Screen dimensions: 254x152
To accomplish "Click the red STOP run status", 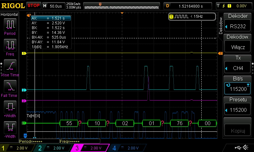I will (x=34, y=6).
